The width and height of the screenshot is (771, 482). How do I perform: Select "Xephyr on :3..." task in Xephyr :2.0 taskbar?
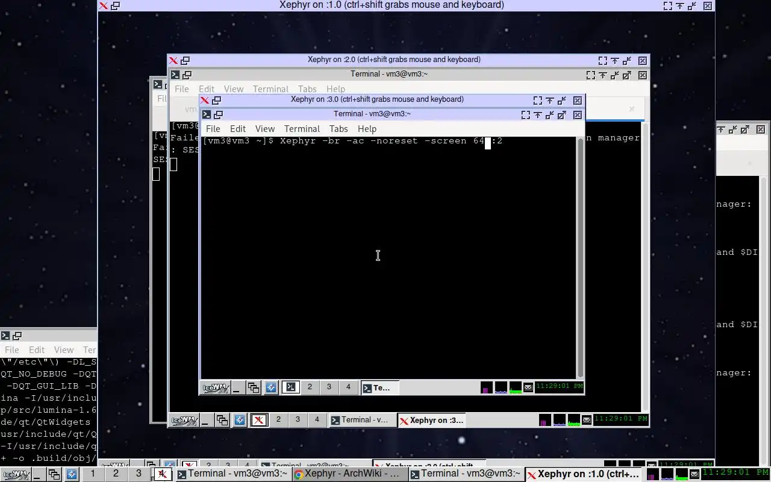click(431, 421)
